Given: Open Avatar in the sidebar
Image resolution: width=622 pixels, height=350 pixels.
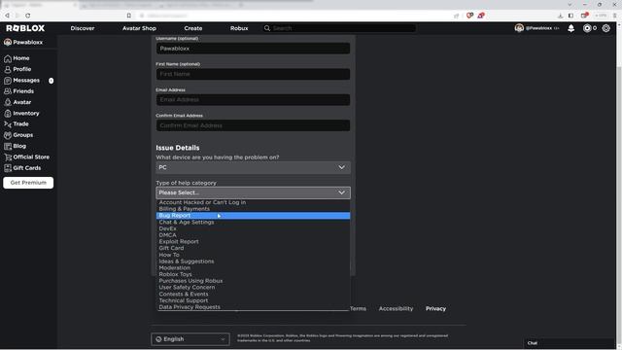Looking at the screenshot, I should [x=21, y=102].
